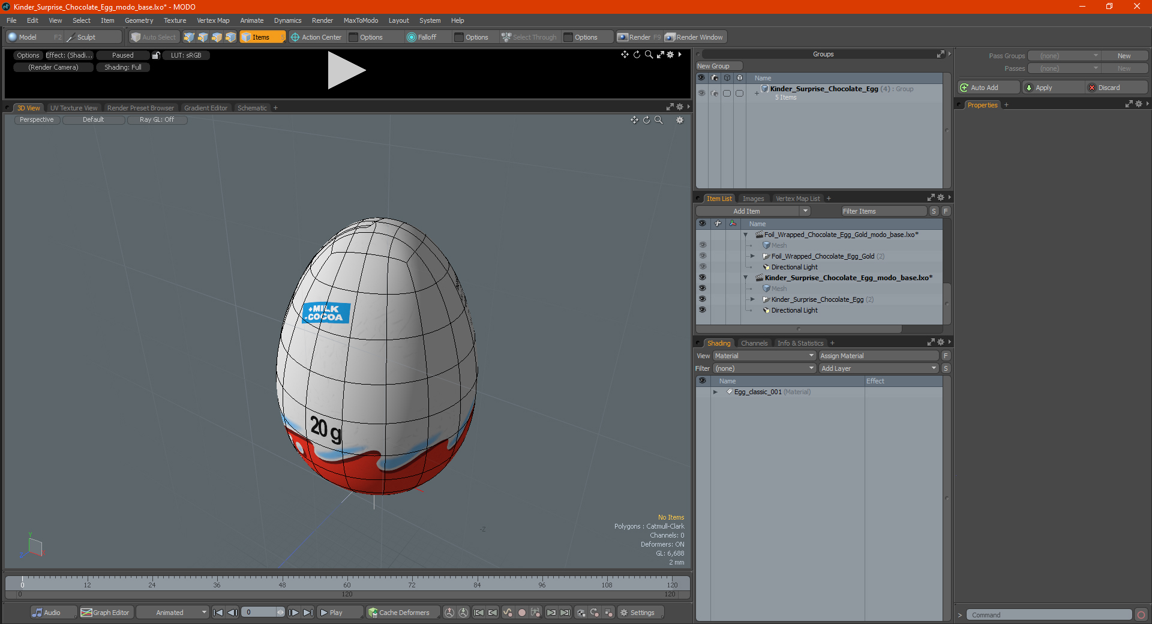The width and height of the screenshot is (1152, 624).
Task: Step to the next frame
Action: click(x=294, y=613)
